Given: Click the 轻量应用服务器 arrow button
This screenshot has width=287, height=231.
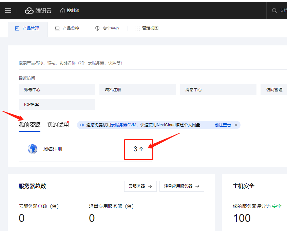Looking at the screenshot, I should (x=181, y=186).
